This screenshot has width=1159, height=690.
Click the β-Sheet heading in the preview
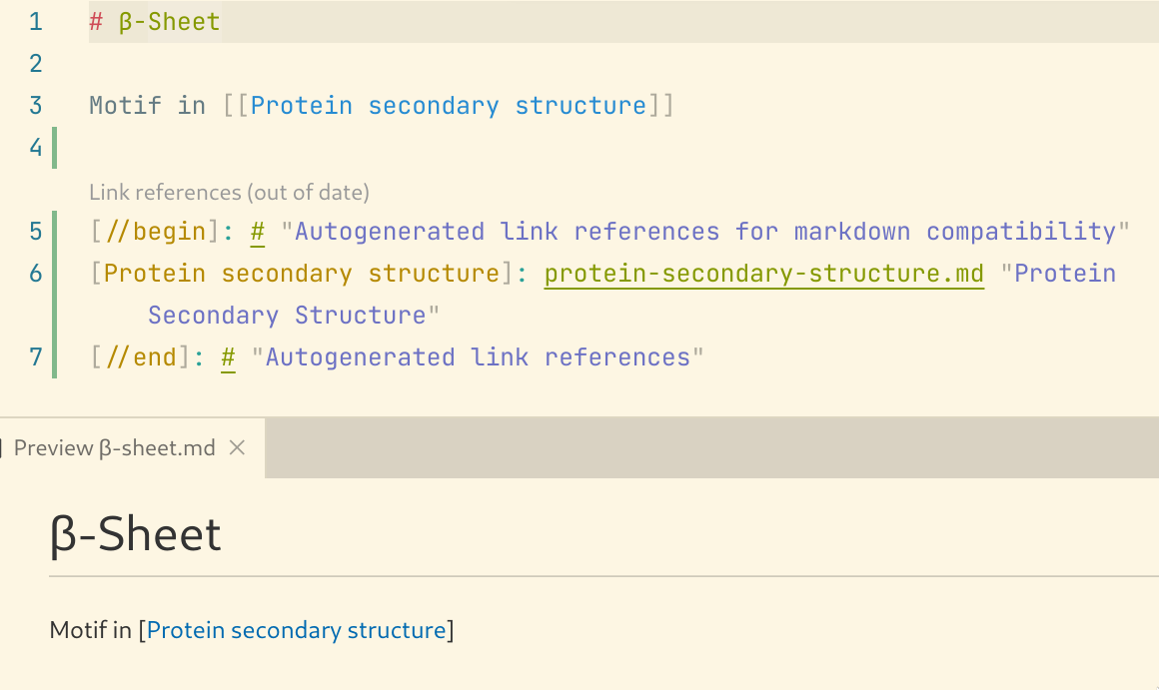coord(135,534)
